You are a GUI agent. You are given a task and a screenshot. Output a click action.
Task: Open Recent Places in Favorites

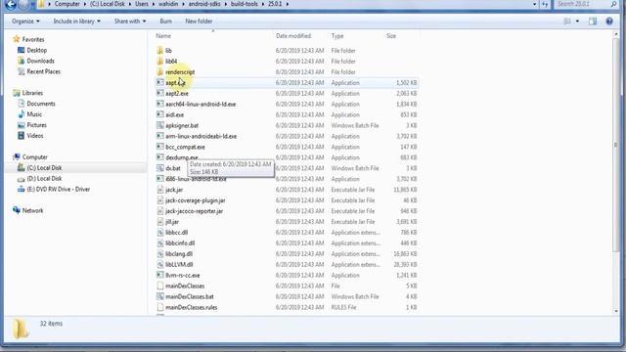tap(43, 71)
